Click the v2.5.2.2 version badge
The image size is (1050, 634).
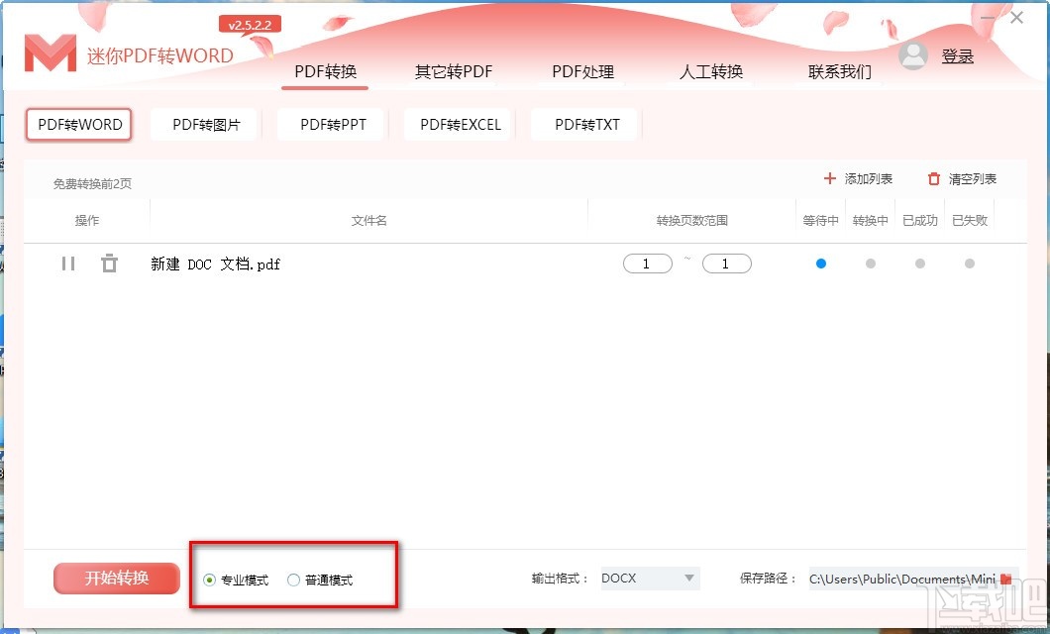coord(250,25)
